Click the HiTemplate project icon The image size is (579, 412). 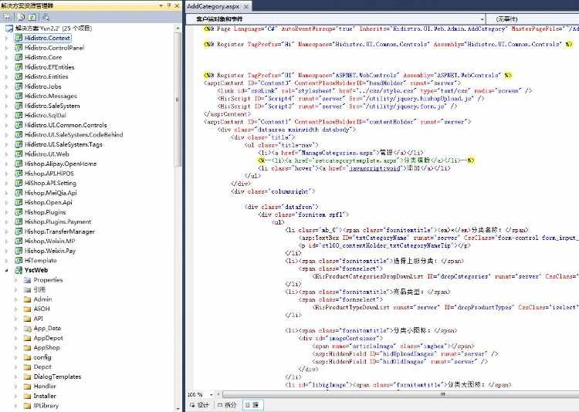19,260
